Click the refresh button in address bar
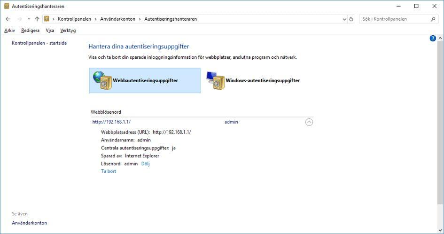444x234 pixels. click(x=351, y=19)
